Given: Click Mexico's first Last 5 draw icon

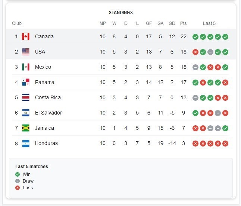Looking at the screenshot, I should (195, 67).
